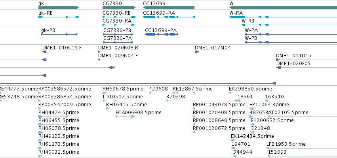
Task: Select the W-PA protein label
Action: point(251,30)
